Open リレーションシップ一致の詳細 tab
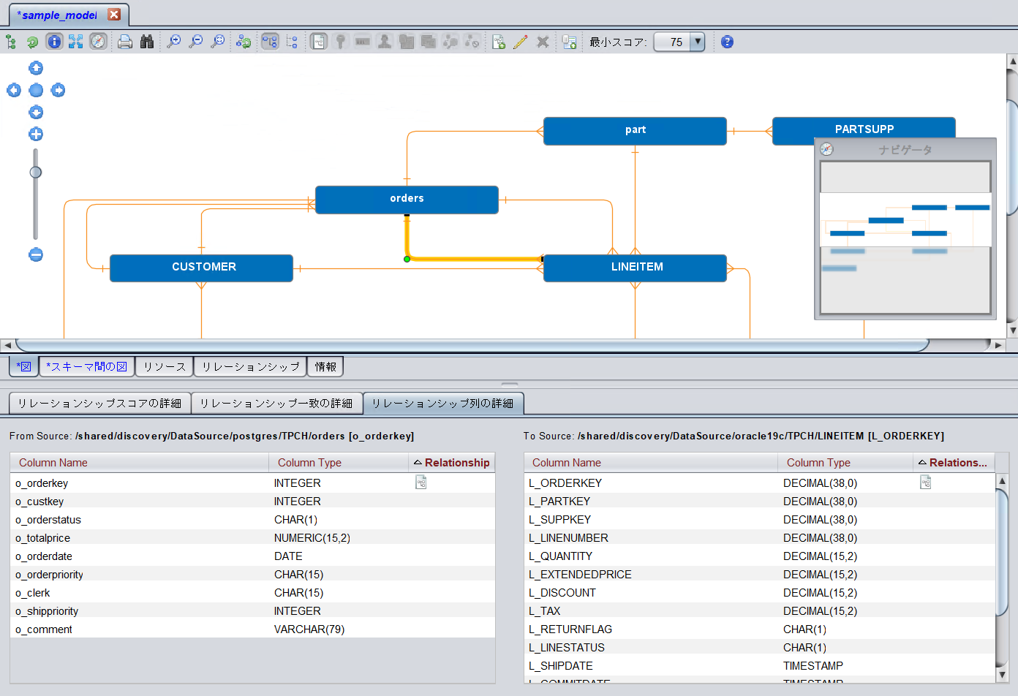Viewport: 1018px width, 696px height. 276,403
